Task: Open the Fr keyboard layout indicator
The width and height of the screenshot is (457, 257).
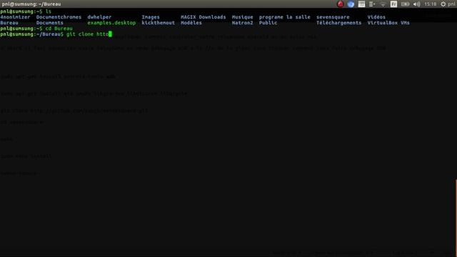Action: coord(393,4)
